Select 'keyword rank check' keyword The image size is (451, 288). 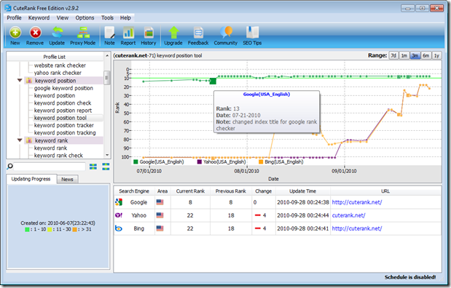pos(58,156)
